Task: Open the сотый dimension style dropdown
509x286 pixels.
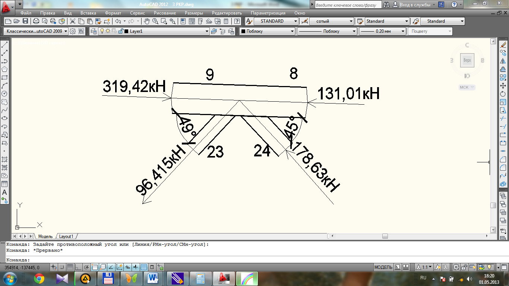Action: pyautogui.click(x=351, y=21)
